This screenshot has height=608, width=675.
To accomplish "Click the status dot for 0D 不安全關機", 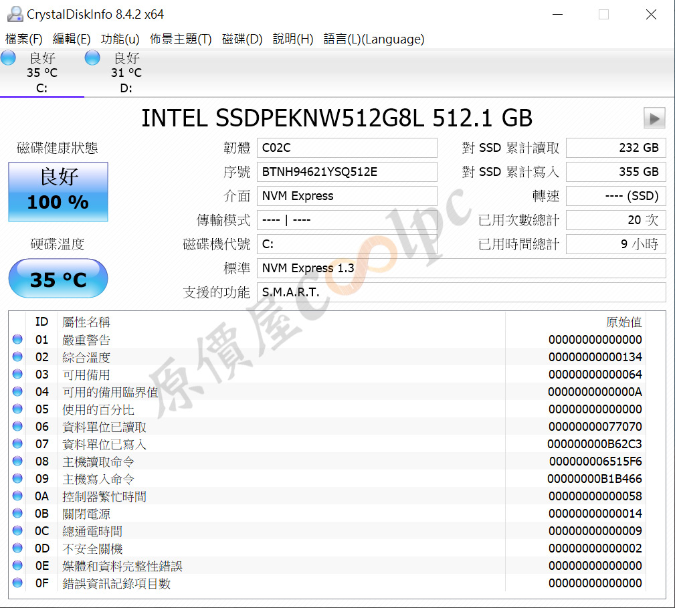I will (x=17, y=548).
